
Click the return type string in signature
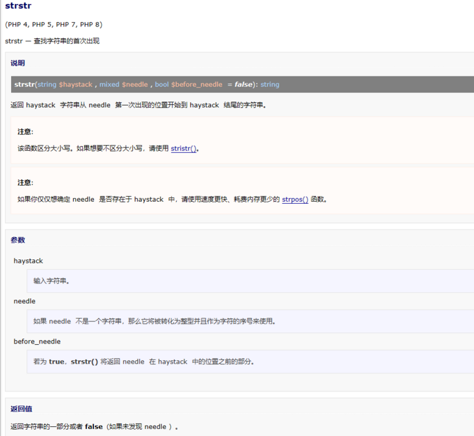coord(270,85)
